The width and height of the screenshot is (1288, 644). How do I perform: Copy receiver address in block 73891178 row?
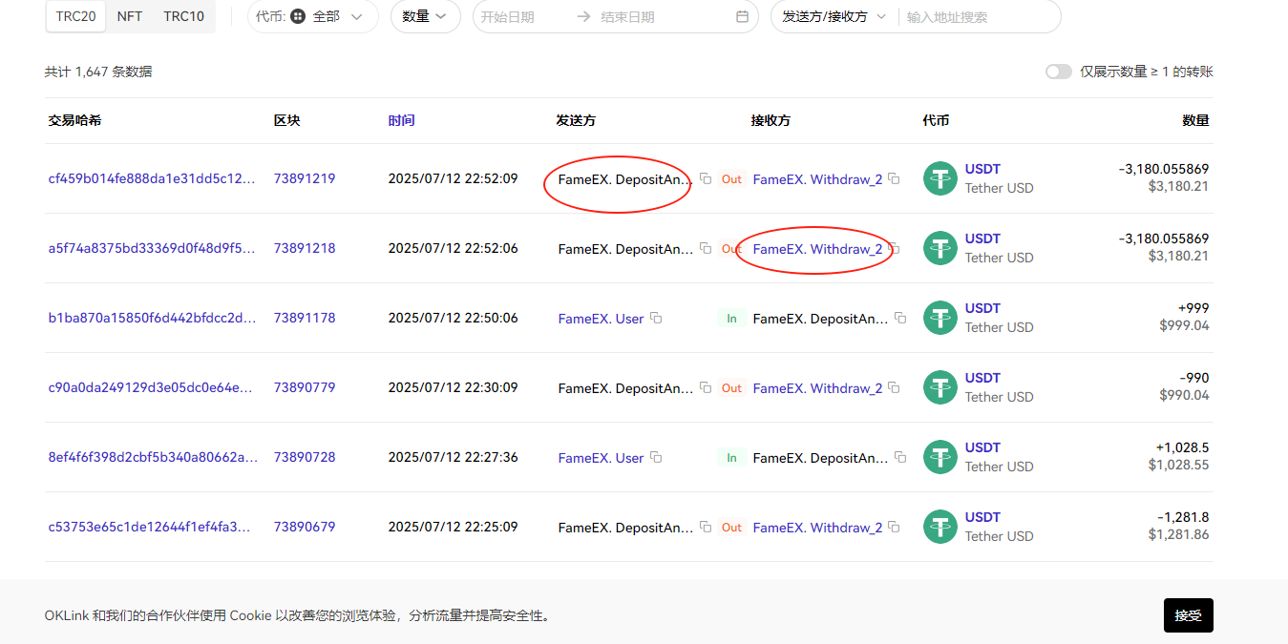(900, 318)
